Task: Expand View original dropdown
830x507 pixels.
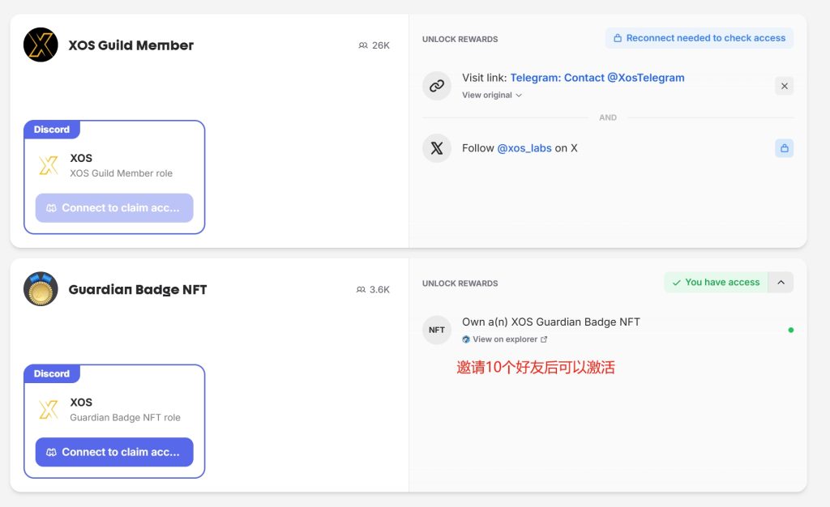Action: tap(492, 95)
